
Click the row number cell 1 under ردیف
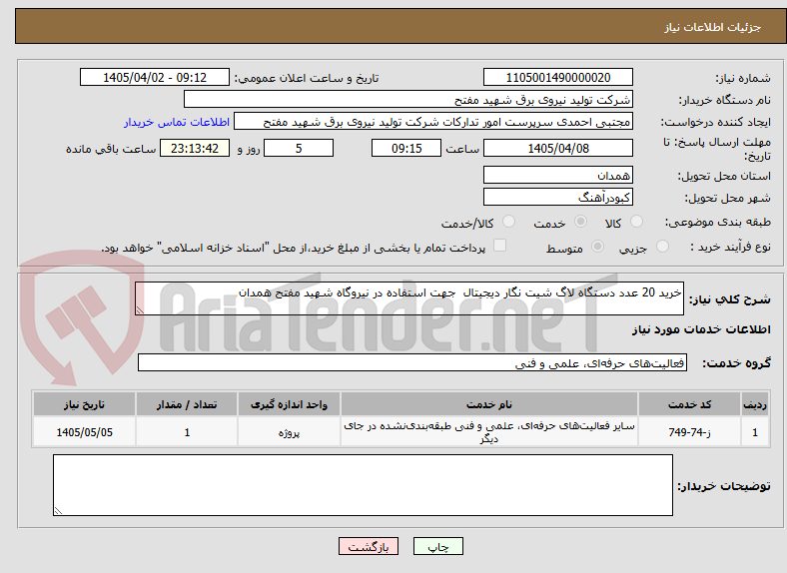pyautogui.click(x=755, y=432)
